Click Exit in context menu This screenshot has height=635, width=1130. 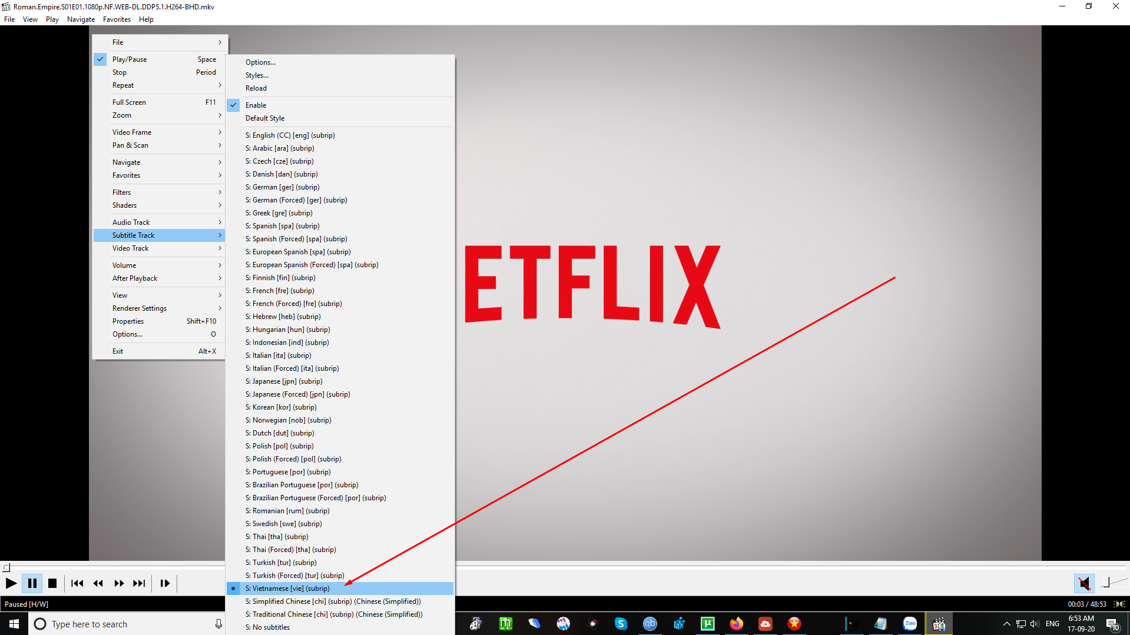point(160,351)
